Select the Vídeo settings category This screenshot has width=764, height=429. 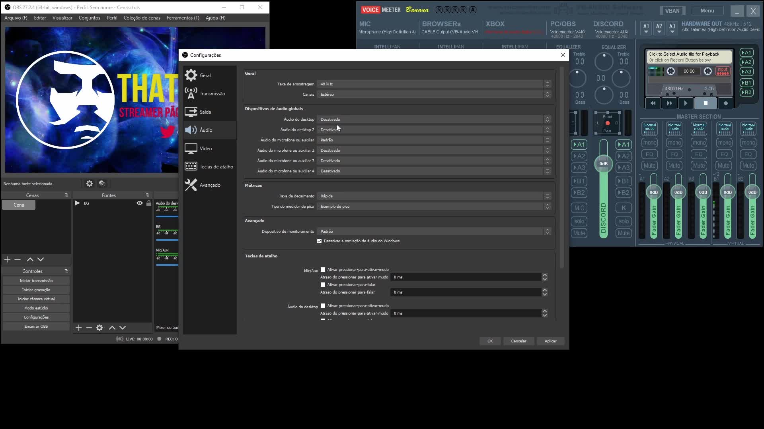tap(205, 148)
